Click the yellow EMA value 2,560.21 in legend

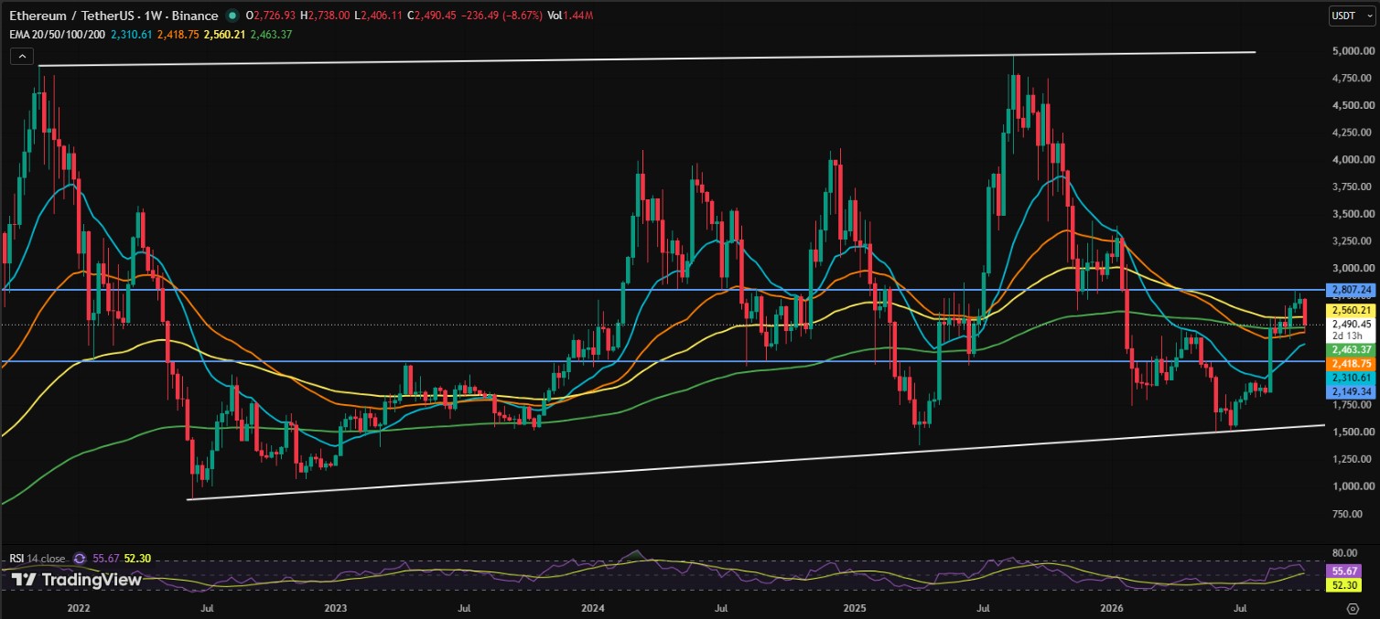coord(224,34)
